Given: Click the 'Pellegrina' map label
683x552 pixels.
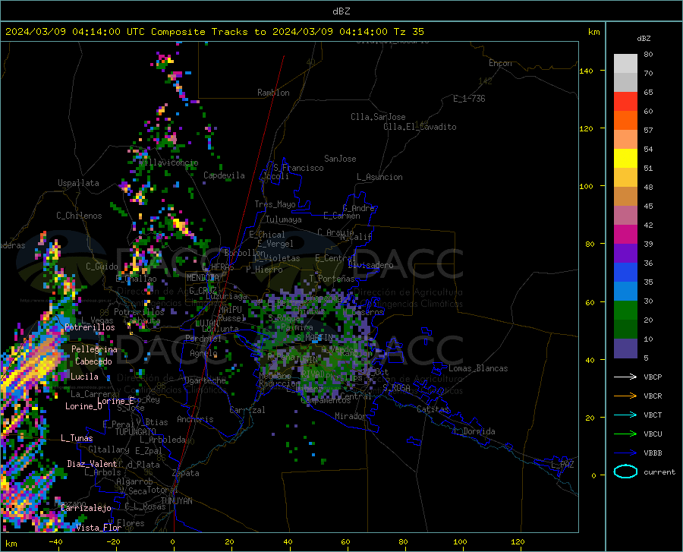Looking at the screenshot, I should [x=95, y=349].
